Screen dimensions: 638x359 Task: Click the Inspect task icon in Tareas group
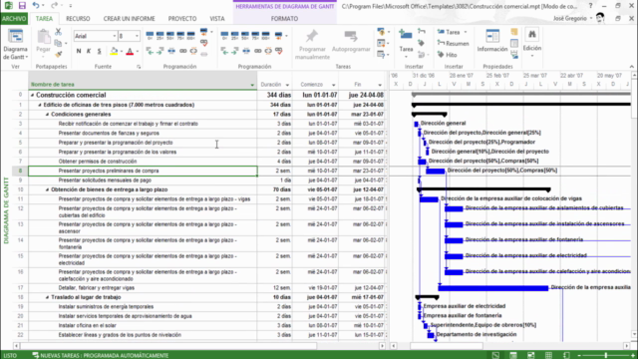381,32
